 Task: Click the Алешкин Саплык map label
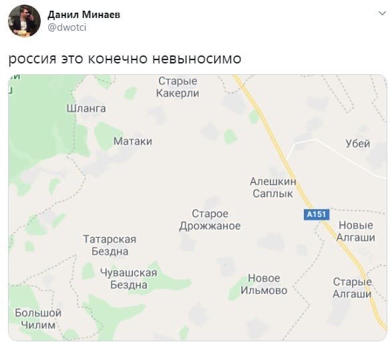pyautogui.click(x=273, y=187)
